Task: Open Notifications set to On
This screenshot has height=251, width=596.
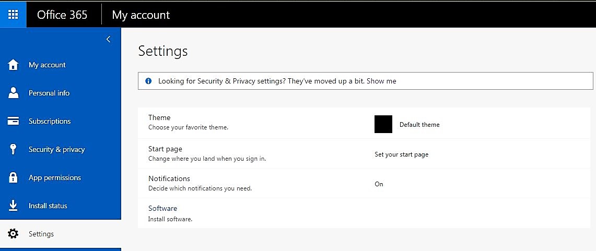Action: pyautogui.click(x=379, y=184)
